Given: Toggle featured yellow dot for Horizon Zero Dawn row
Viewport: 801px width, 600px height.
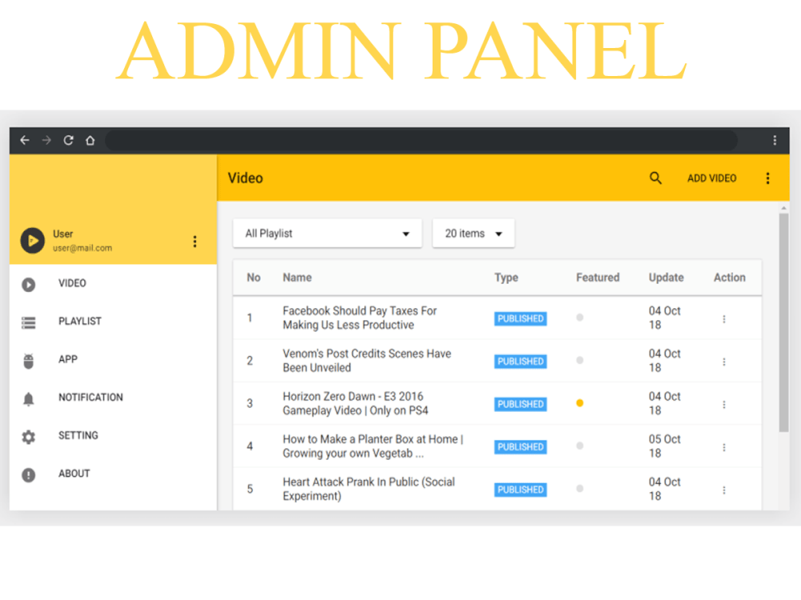Looking at the screenshot, I should (x=580, y=403).
